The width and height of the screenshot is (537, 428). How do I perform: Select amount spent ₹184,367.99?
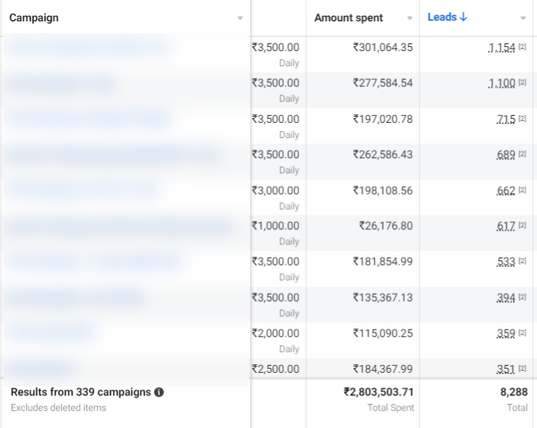(x=383, y=369)
